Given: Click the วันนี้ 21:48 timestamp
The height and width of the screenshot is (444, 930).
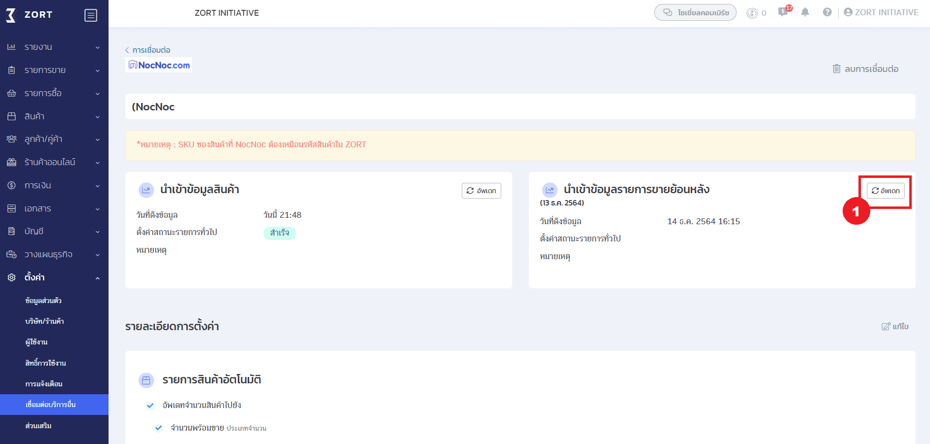Looking at the screenshot, I should 282,215.
